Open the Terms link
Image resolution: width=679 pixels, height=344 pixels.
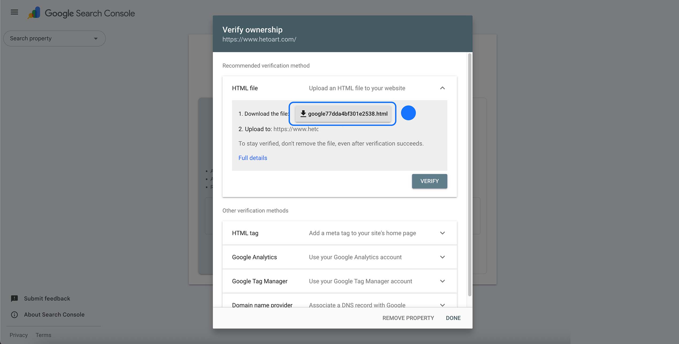click(43, 335)
